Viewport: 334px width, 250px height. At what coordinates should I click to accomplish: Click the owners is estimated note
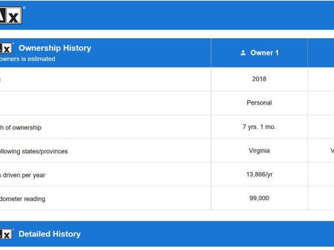click(x=27, y=59)
